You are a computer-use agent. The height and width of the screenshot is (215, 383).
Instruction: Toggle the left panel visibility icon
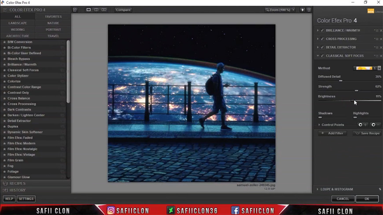(75, 10)
